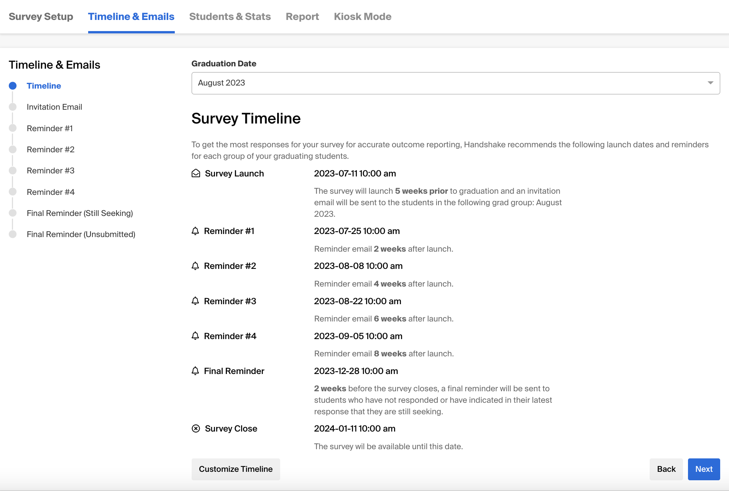Screen dimensions: 729x491
Task: Click 'Reminder email 4 weeks after launch' text
Action: (x=384, y=284)
